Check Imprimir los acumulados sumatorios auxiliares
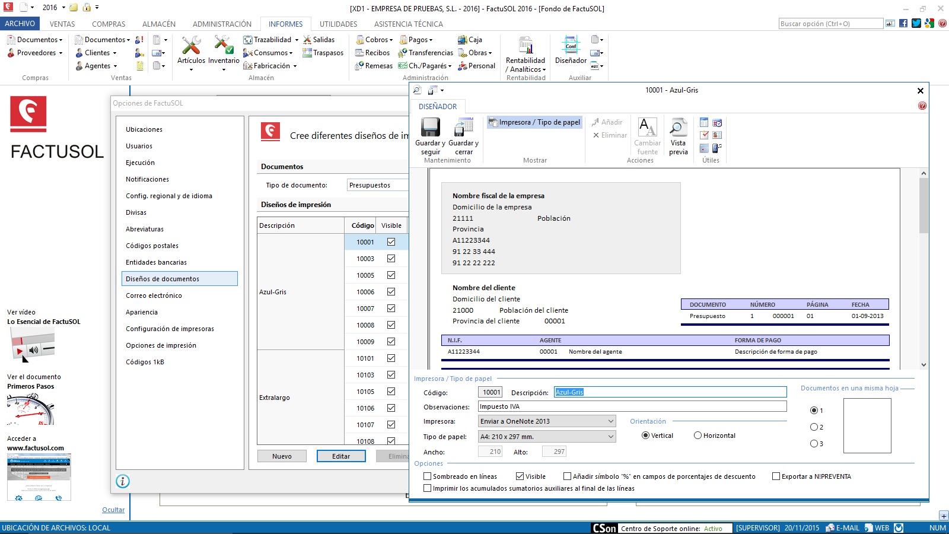 pyautogui.click(x=427, y=488)
